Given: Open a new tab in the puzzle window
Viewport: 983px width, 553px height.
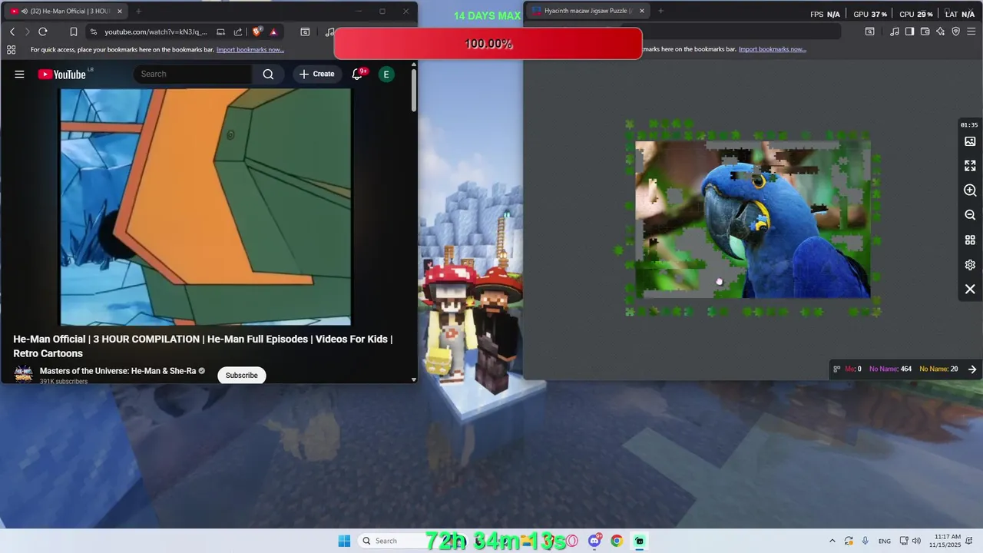Looking at the screenshot, I should coord(660,11).
